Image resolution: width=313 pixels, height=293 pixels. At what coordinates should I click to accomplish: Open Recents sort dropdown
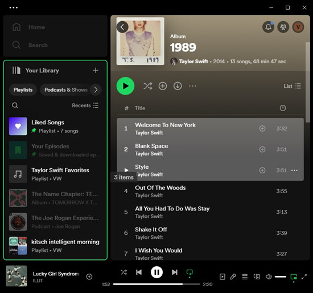click(85, 105)
